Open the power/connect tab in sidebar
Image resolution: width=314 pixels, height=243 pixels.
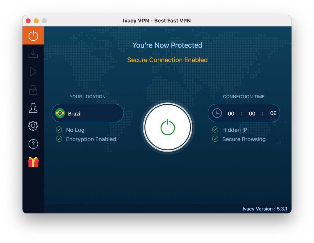tap(33, 36)
